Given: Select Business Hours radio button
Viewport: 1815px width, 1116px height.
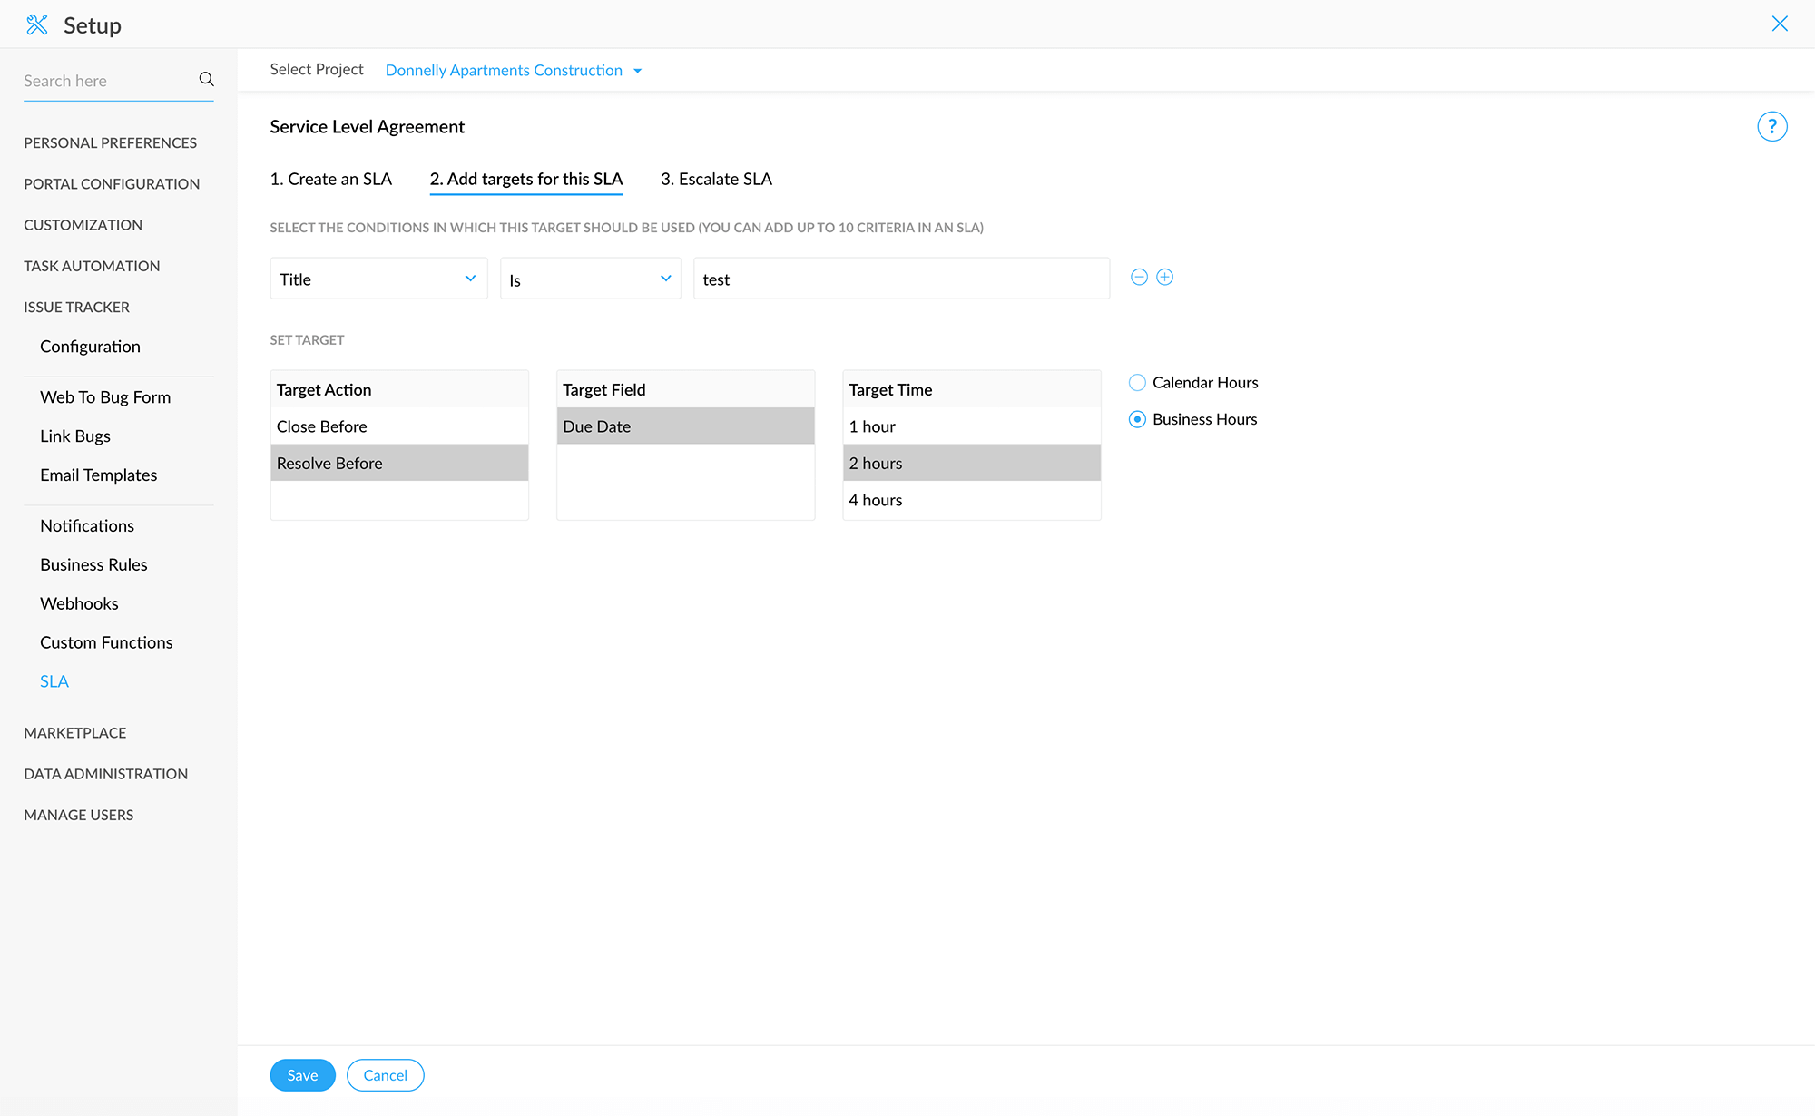Looking at the screenshot, I should 1137,419.
